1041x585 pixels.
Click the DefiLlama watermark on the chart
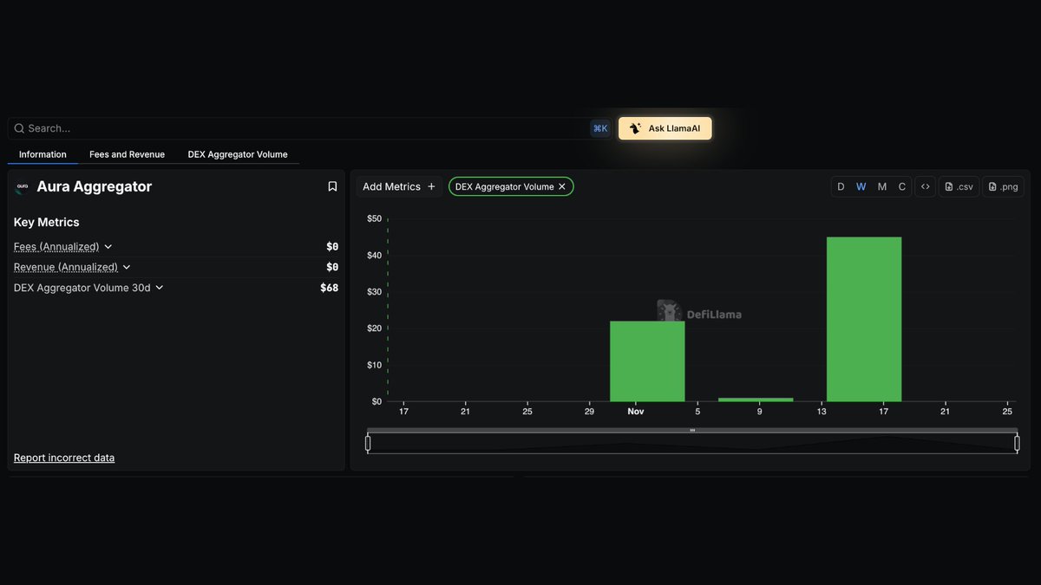coord(699,312)
